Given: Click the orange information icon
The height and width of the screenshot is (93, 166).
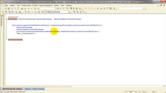Looking at the screenshot, I should [x=80, y=9].
